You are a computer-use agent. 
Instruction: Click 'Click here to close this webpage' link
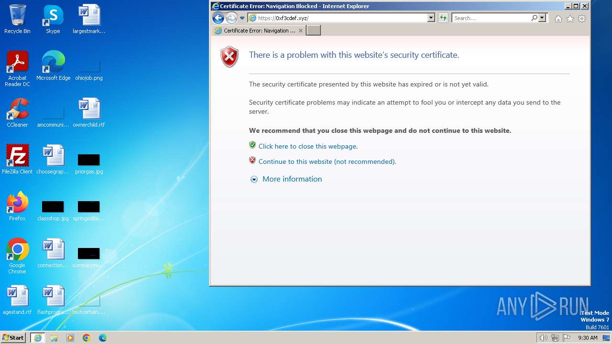point(308,146)
